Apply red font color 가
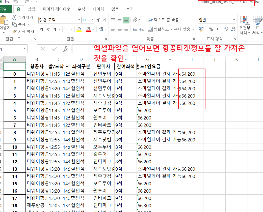 pos(89,29)
